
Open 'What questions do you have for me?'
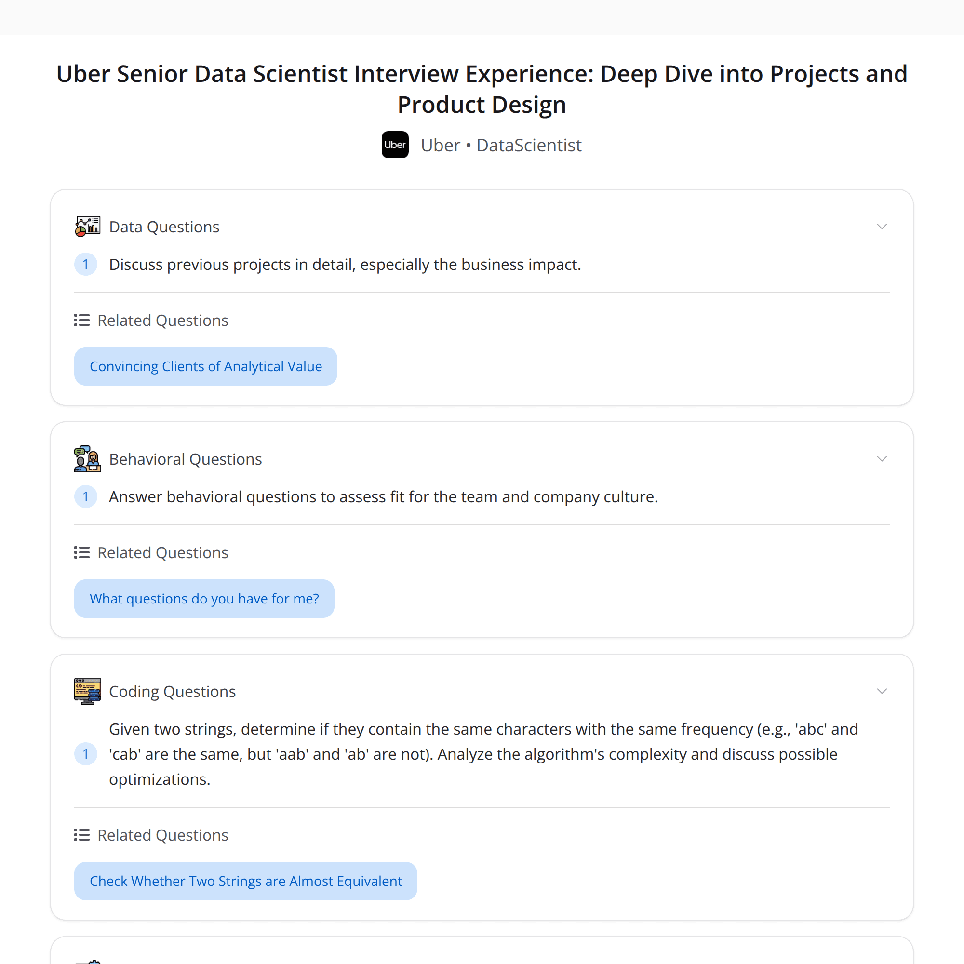tap(203, 598)
